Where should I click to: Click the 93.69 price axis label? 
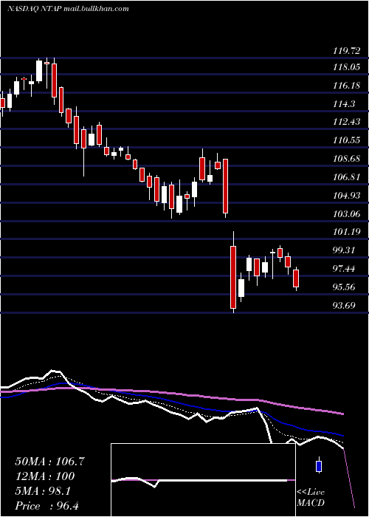(344, 306)
